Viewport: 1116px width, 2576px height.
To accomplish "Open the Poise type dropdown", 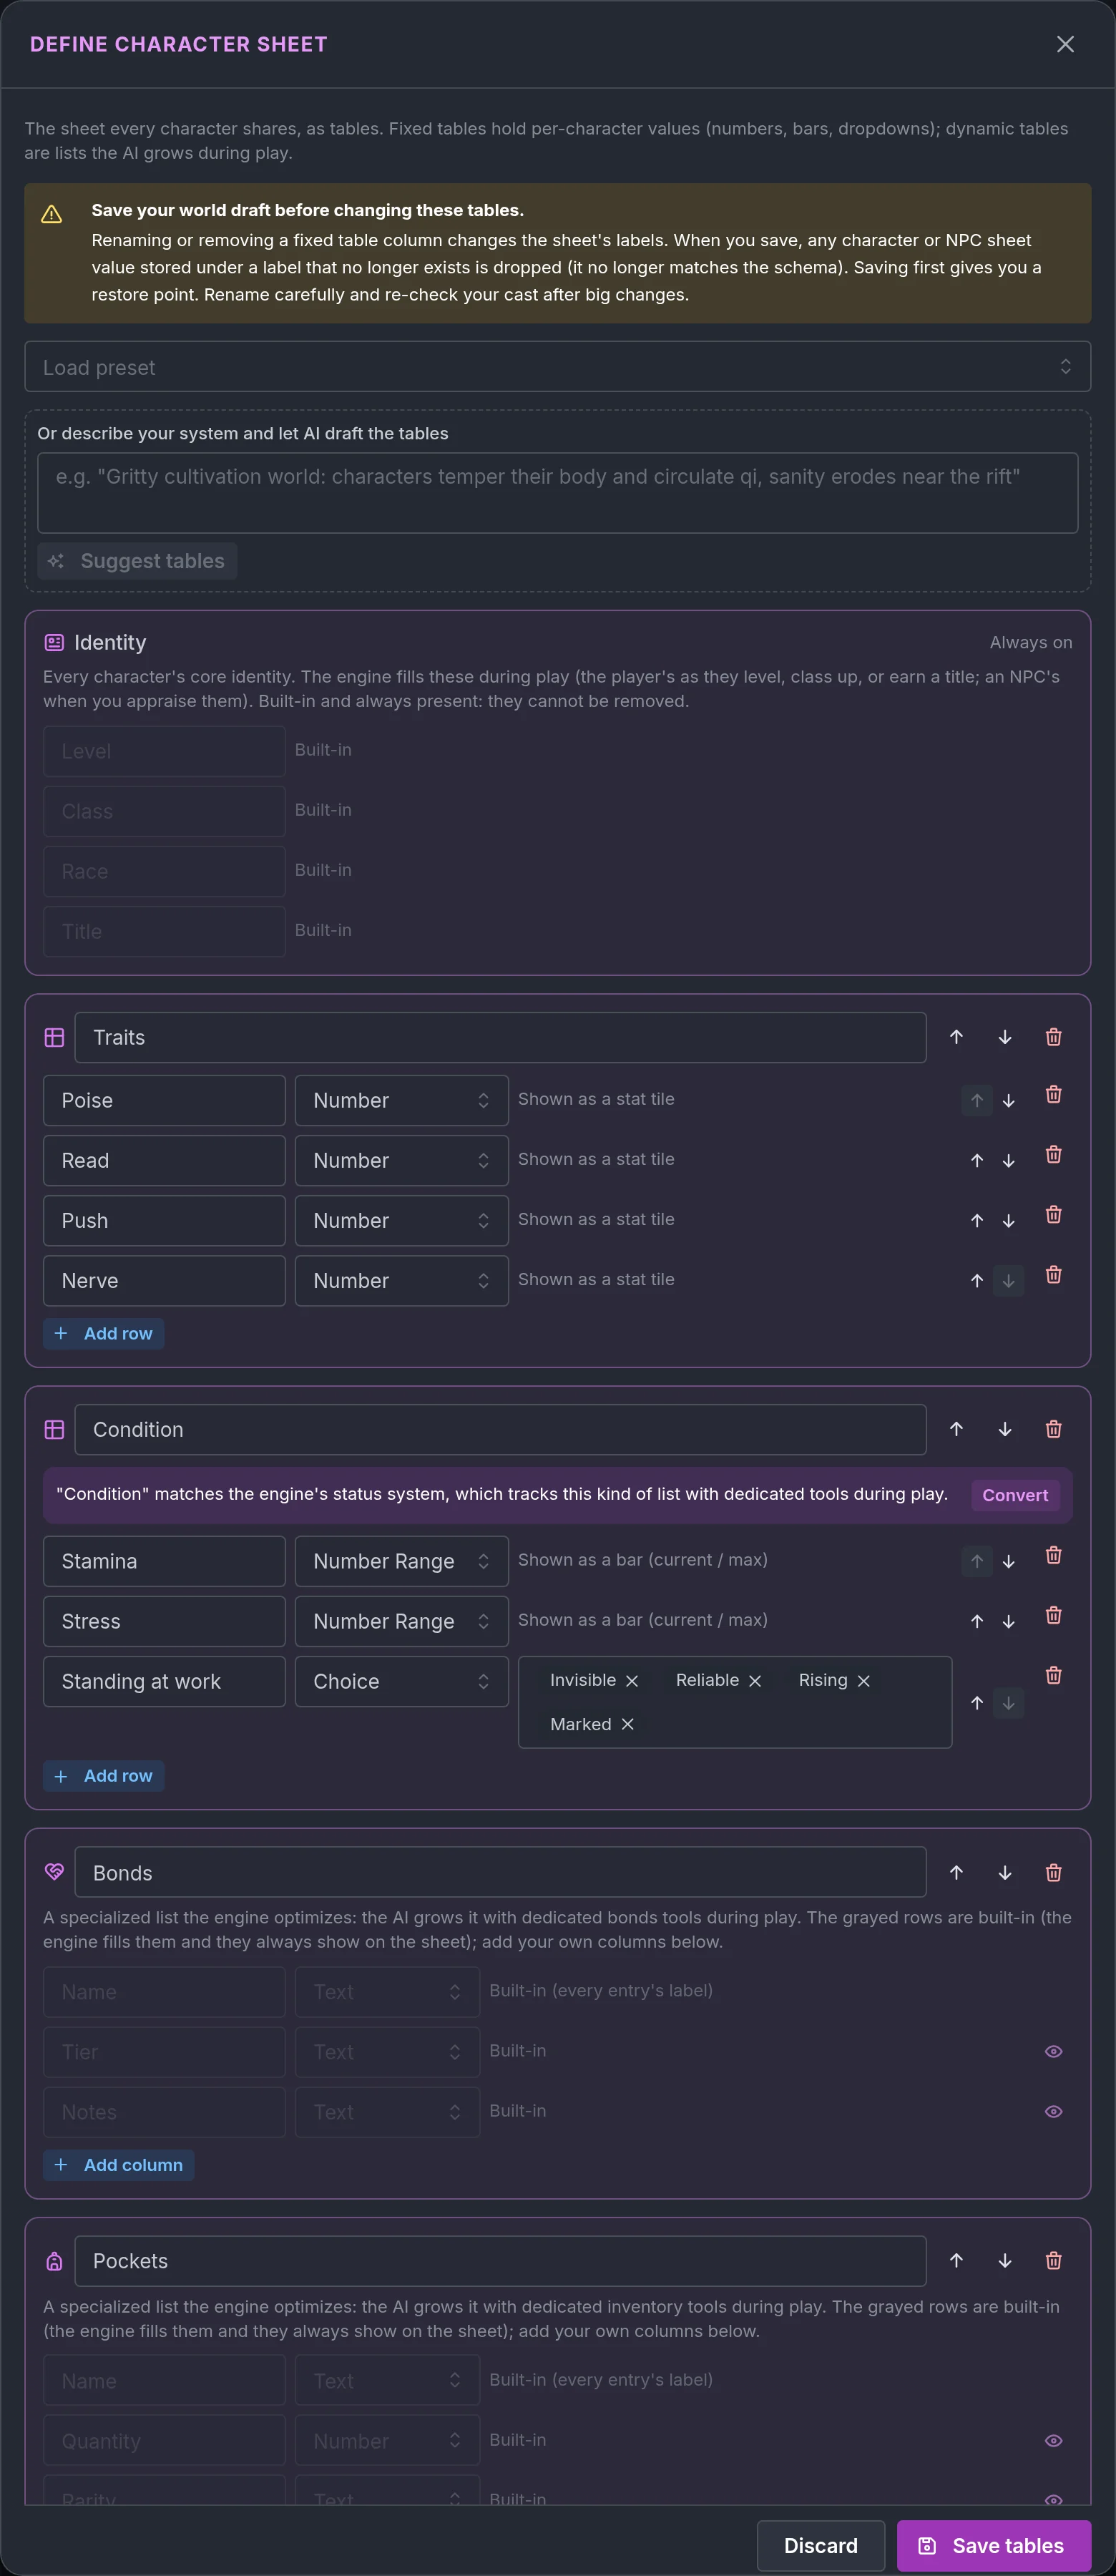I will [x=401, y=1100].
